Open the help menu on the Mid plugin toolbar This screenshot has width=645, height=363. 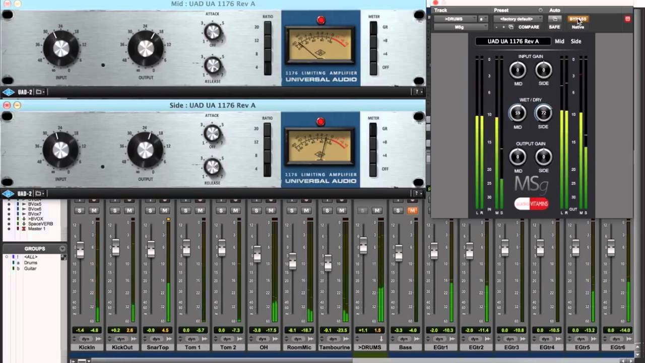(417, 92)
